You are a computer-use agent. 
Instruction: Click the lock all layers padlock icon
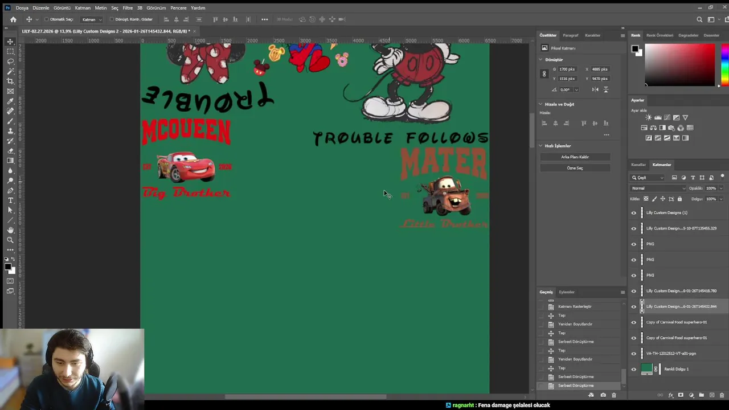[x=679, y=199]
